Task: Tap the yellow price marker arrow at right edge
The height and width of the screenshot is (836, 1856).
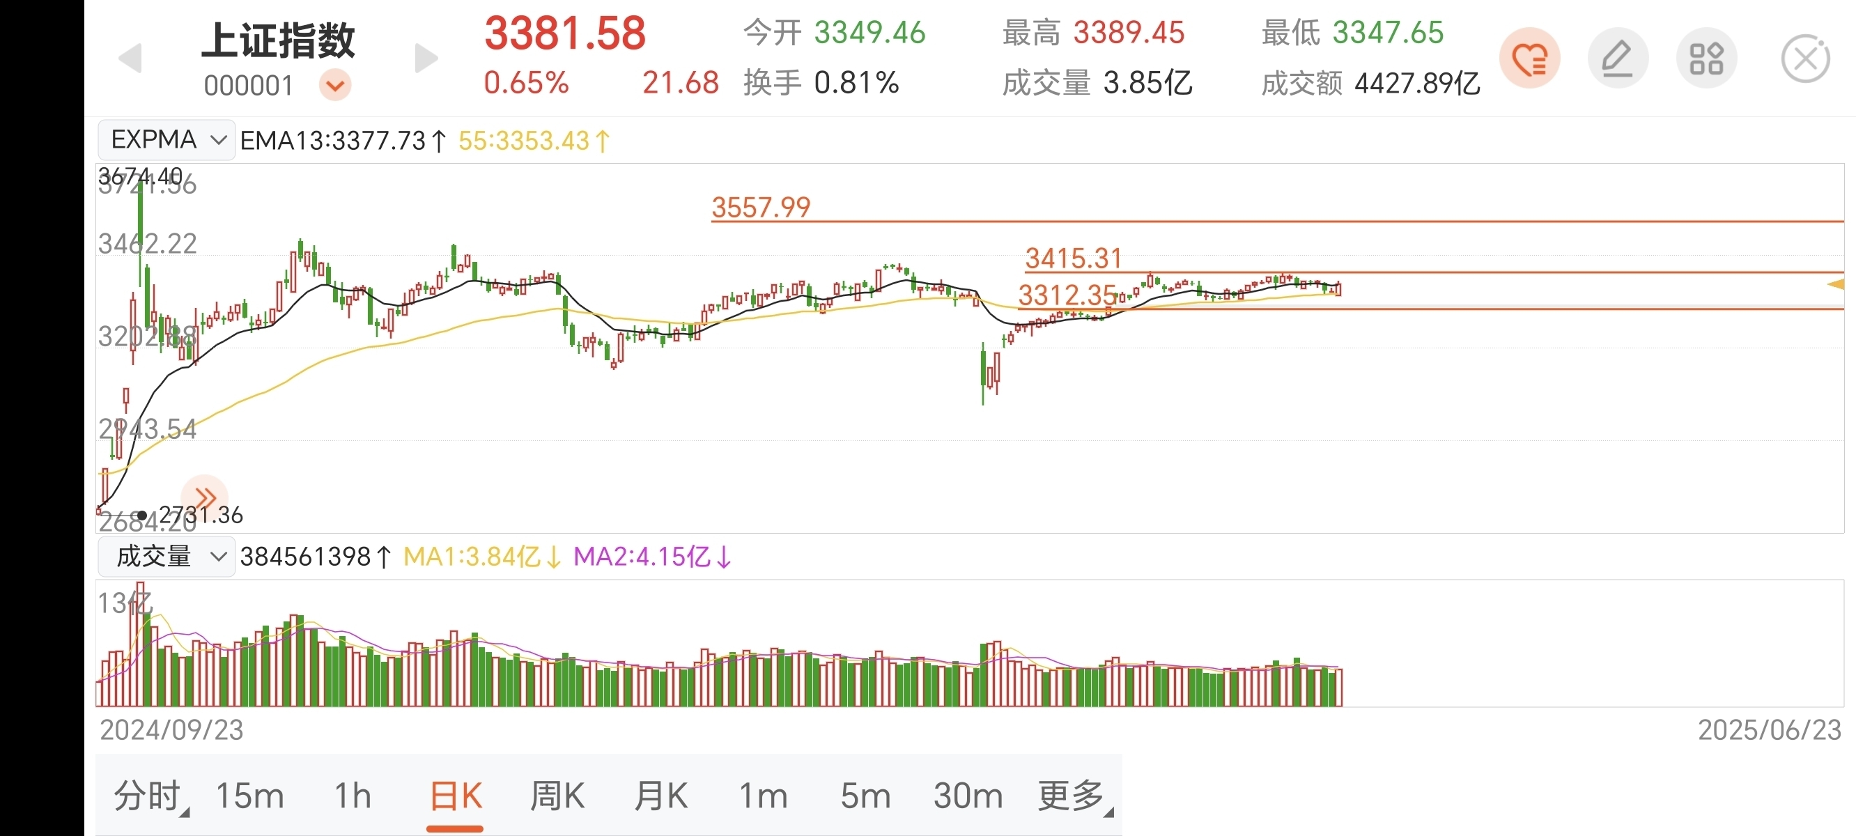Action: point(1835,285)
